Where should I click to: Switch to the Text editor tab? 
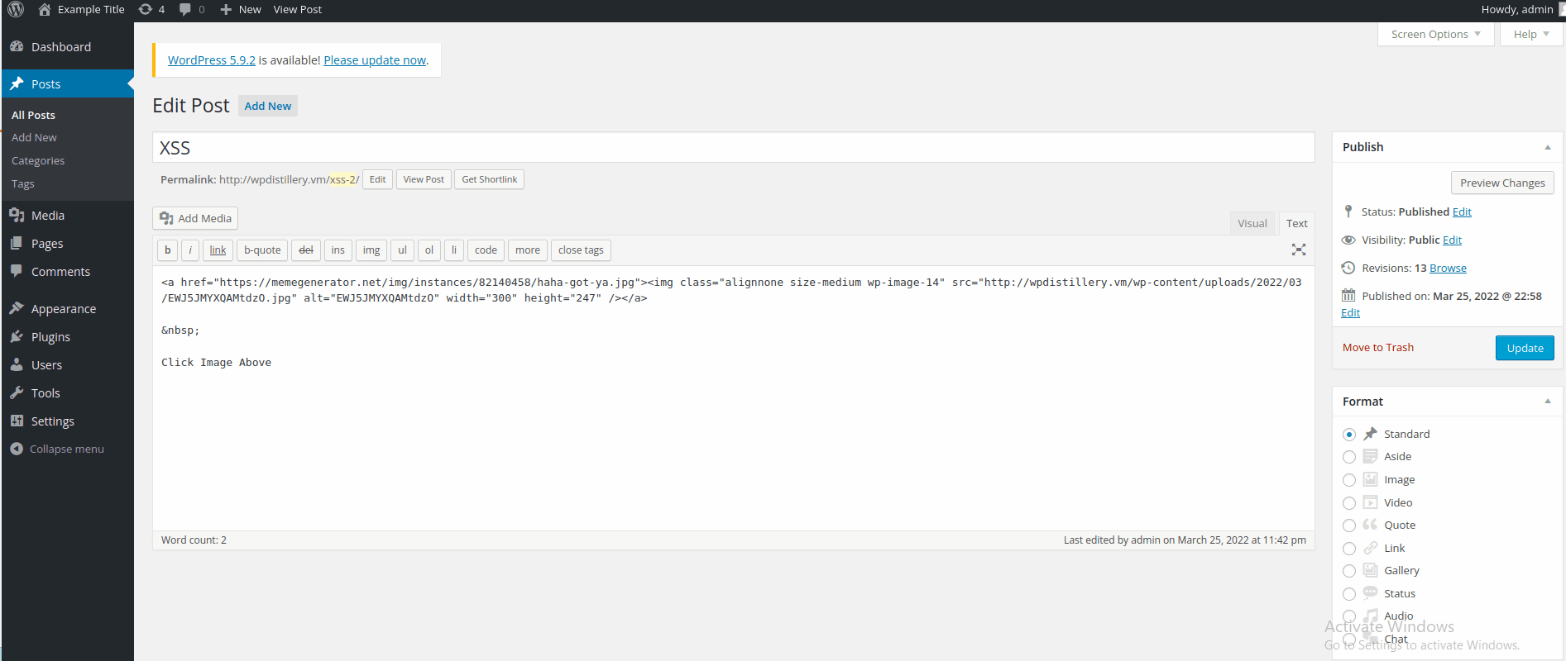tap(1297, 223)
